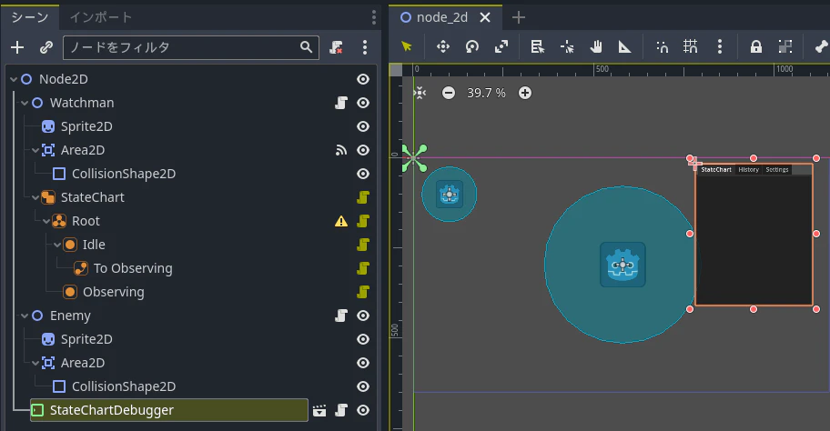
Task: Focus the ノードをフィルタ search field
Action: click(x=190, y=47)
